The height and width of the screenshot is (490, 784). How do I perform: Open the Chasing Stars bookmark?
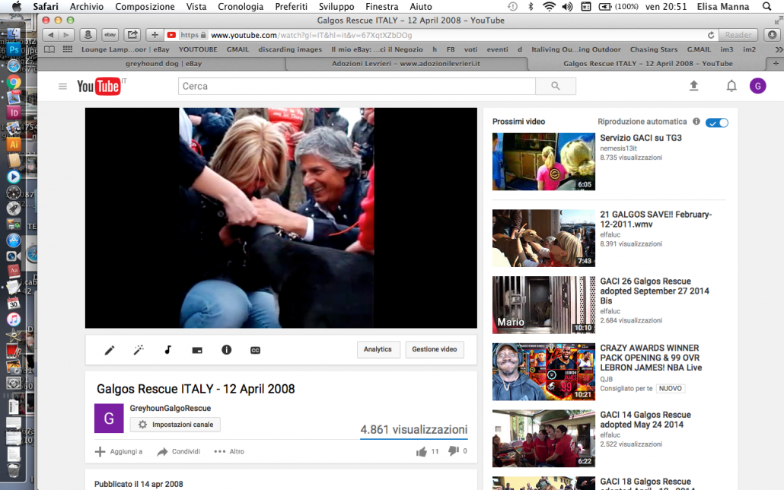coord(654,49)
